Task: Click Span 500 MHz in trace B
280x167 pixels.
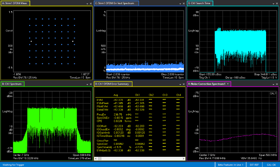Action: 82,155
